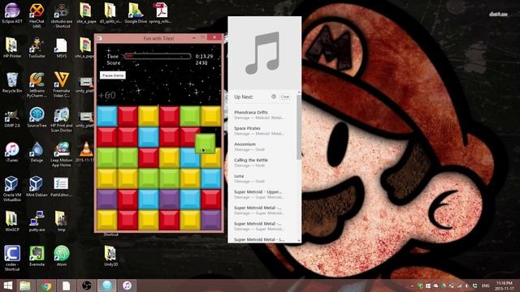This screenshot has height=292, width=520.
Task: Open Leap Motion App Home icon
Action: click(62, 154)
